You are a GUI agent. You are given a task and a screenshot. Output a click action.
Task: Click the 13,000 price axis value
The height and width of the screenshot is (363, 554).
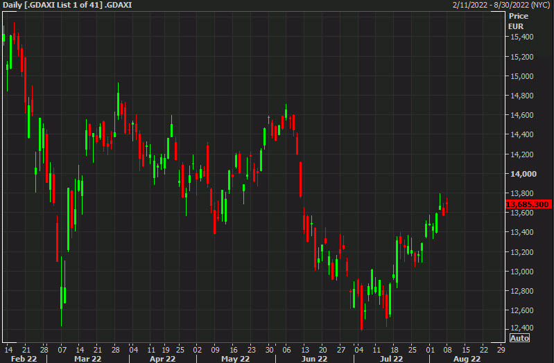pyautogui.click(x=522, y=271)
